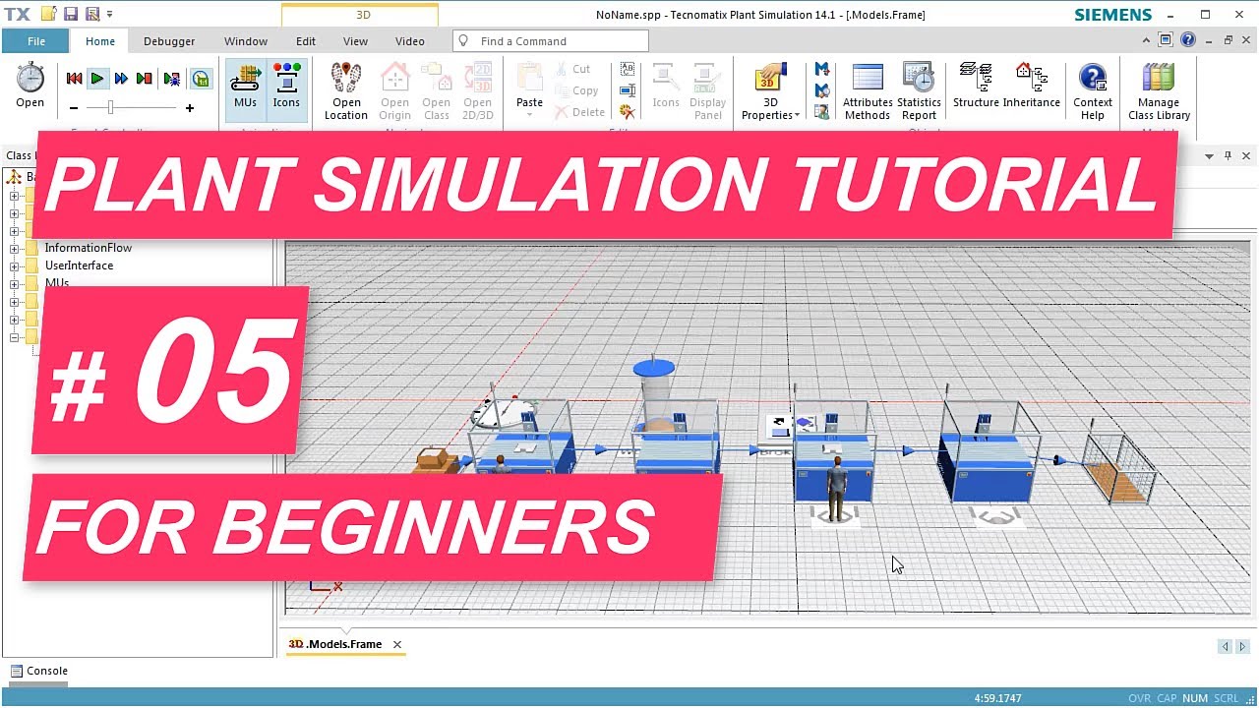Viewport: 1259px width, 708px height.
Task: Open the Statistics Report
Action: [x=919, y=91]
